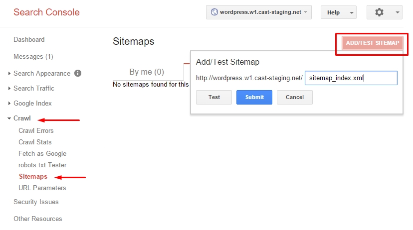Image resolution: width=413 pixels, height=230 pixels.
Task: Open the Help dropdown menu
Action: [x=339, y=12]
